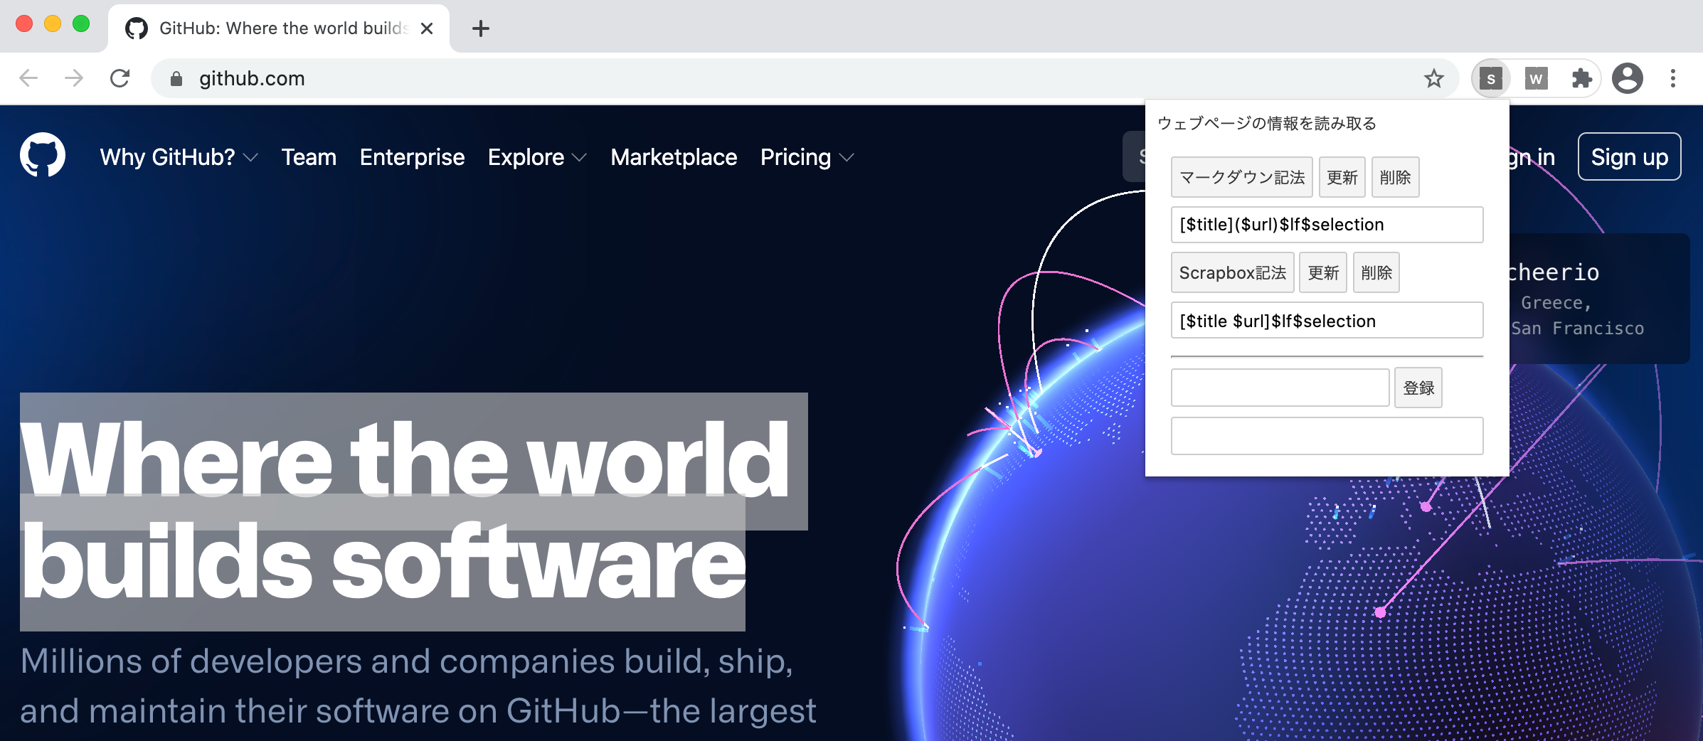Expand the Pricing dropdown

click(x=807, y=157)
